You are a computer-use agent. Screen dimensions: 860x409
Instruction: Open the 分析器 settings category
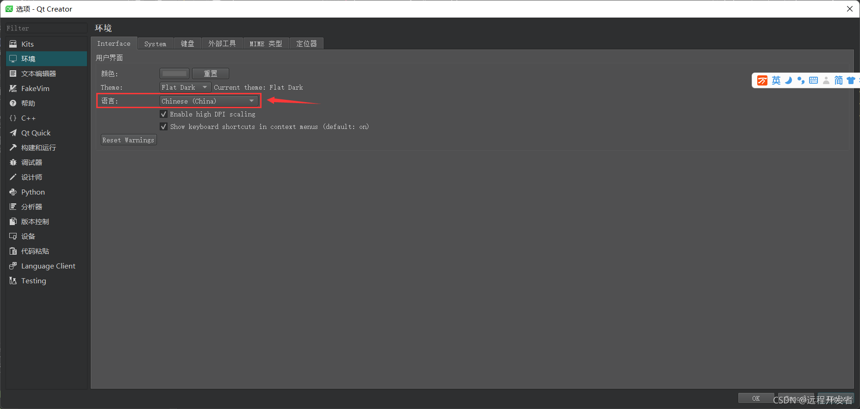(x=46, y=207)
